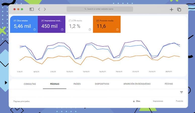Click help icon on CTR medio card

tap(90, 29)
